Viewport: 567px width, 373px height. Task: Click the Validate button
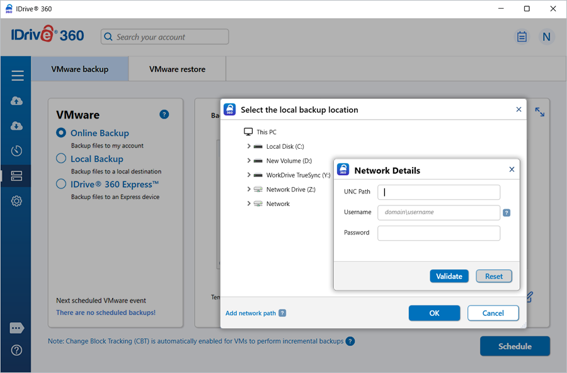pyautogui.click(x=449, y=276)
